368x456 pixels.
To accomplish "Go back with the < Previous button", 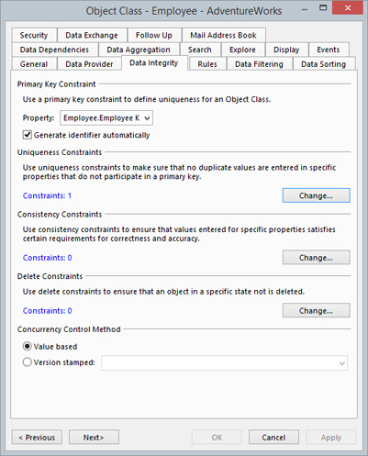I will 37,438.
